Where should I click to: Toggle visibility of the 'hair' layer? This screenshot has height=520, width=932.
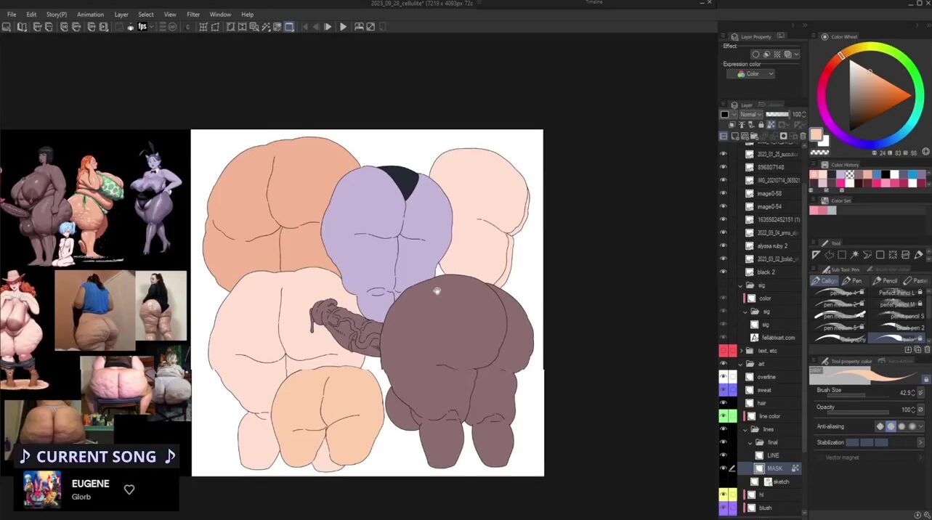click(723, 403)
